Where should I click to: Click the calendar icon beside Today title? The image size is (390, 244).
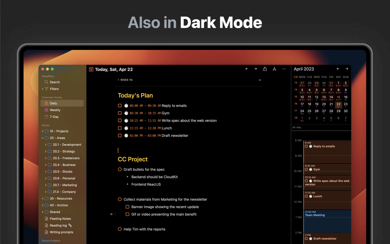click(91, 69)
